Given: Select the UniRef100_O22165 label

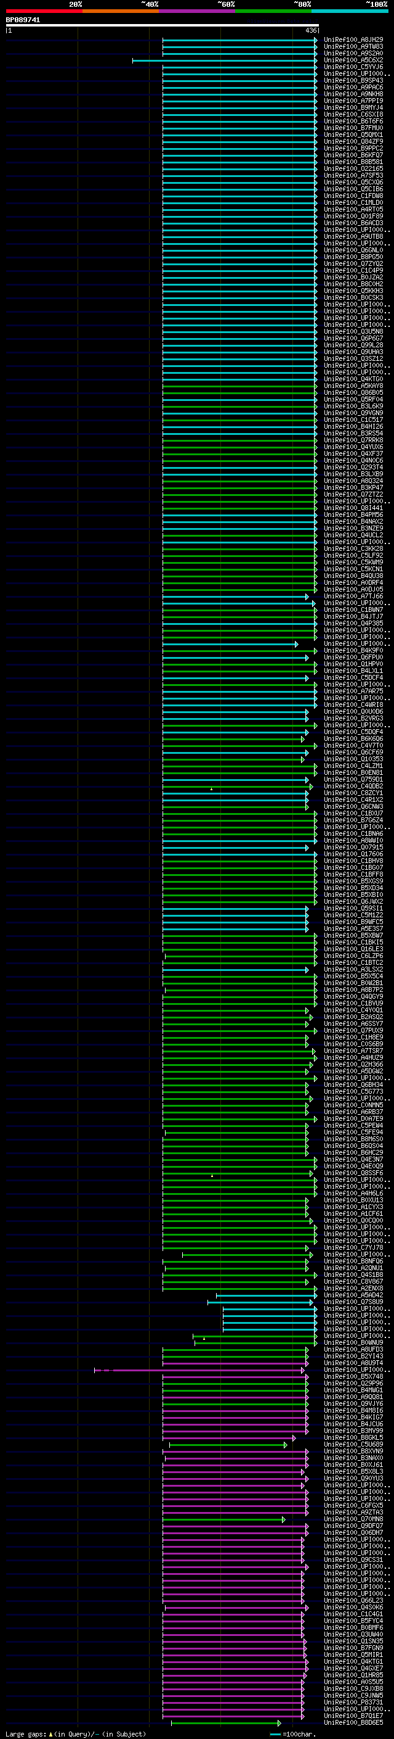Looking at the screenshot, I should pos(353,168).
